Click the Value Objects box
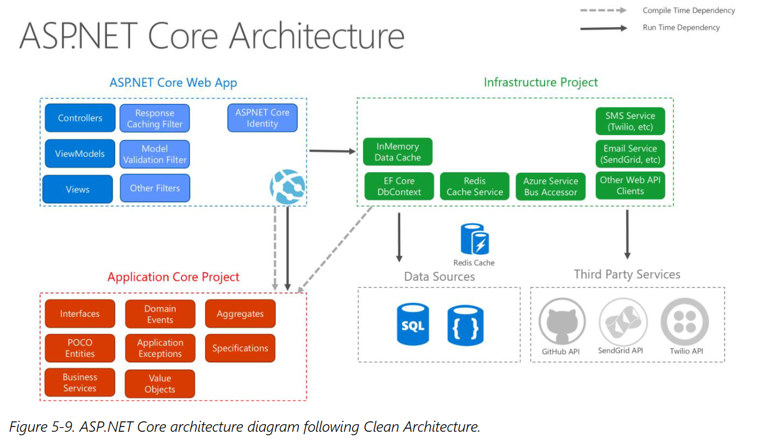761x441 pixels. point(160,384)
